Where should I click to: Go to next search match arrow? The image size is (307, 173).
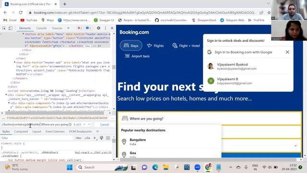89,124
